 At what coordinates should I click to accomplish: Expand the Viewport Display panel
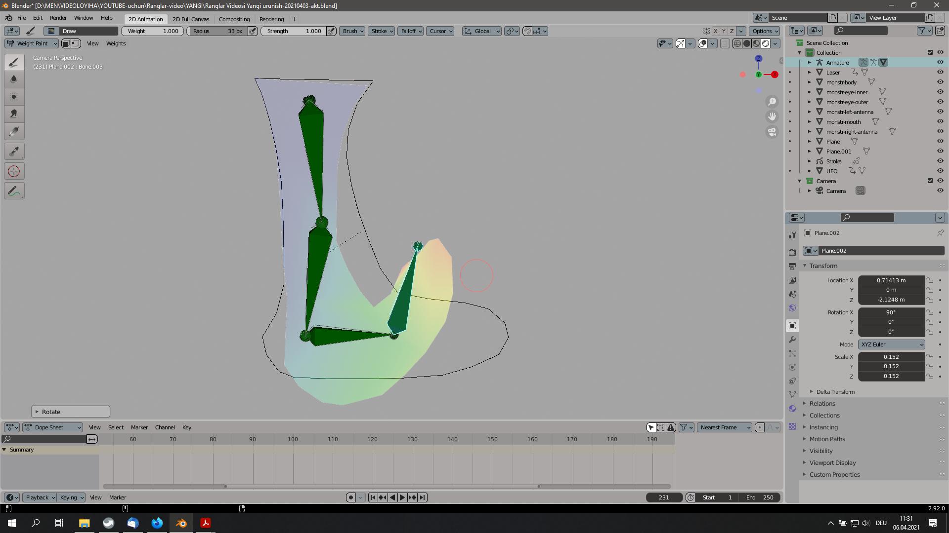[x=833, y=462]
